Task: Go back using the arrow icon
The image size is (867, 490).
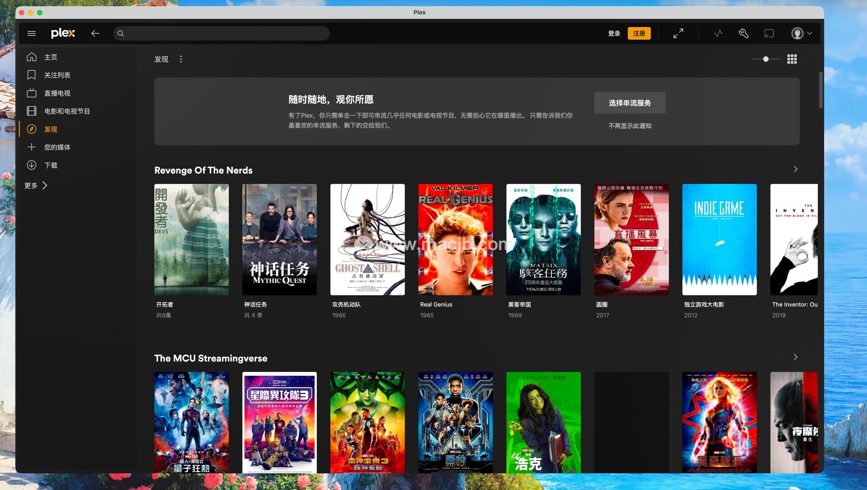Action: (95, 33)
